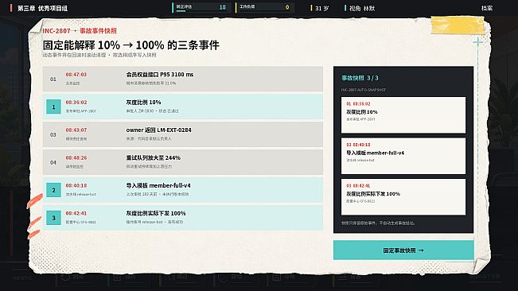Click the 工作负荷 gauge showing 0
The image size is (518, 291).
264,7
